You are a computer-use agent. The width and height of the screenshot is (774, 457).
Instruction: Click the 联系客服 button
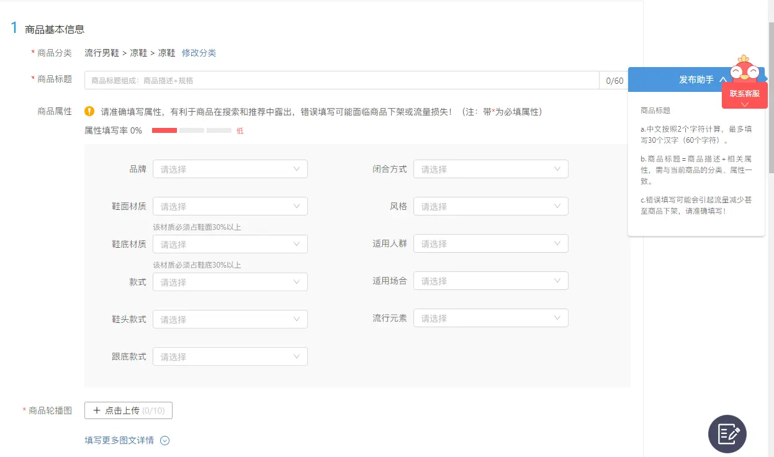[x=744, y=94]
